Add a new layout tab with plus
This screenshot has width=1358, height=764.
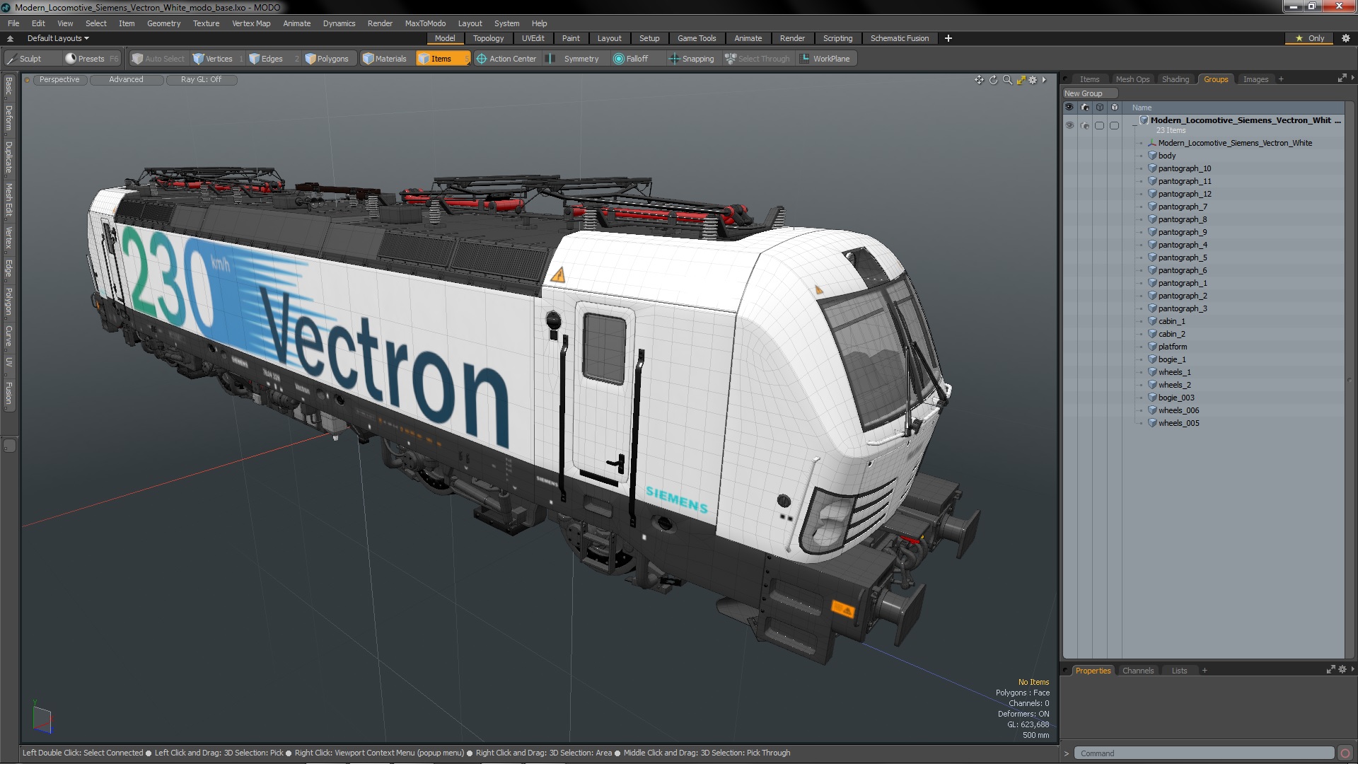948,38
